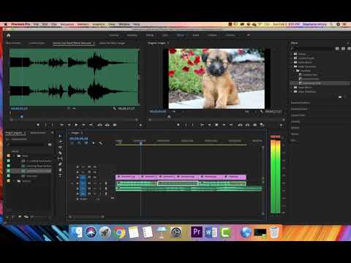Viewport: 351px width, 263px height.
Task: Adjust Project panel thumbnail zoom slider
Action: (x=40, y=216)
